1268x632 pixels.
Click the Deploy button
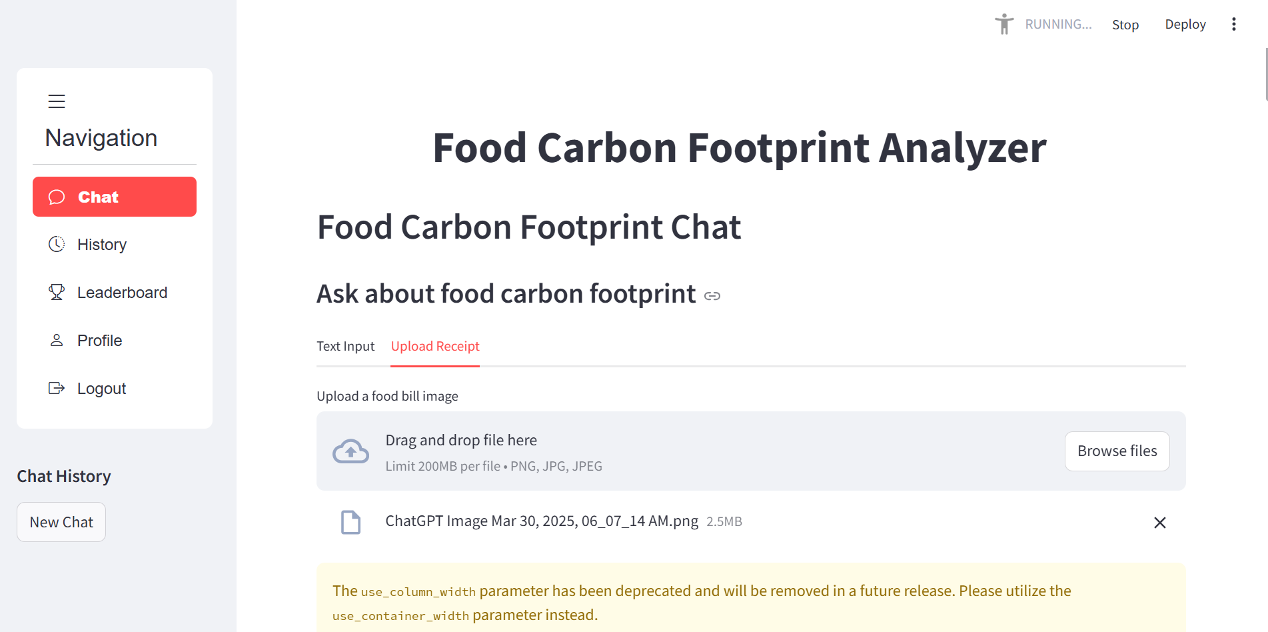tap(1185, 25)
